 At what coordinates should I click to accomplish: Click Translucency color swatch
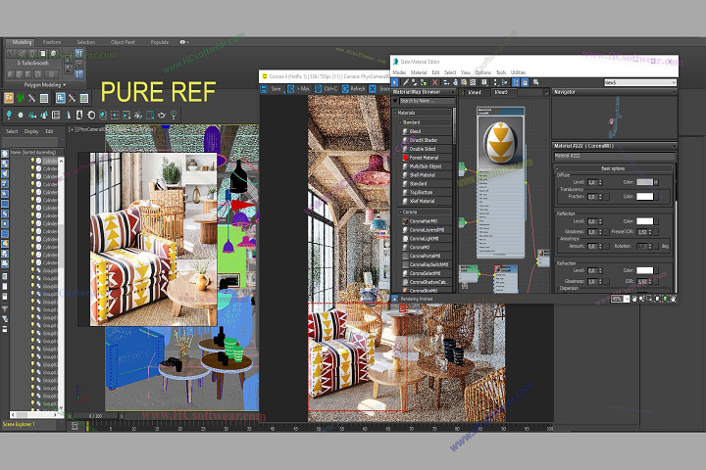pyautogui.click(x=644, y=197)
